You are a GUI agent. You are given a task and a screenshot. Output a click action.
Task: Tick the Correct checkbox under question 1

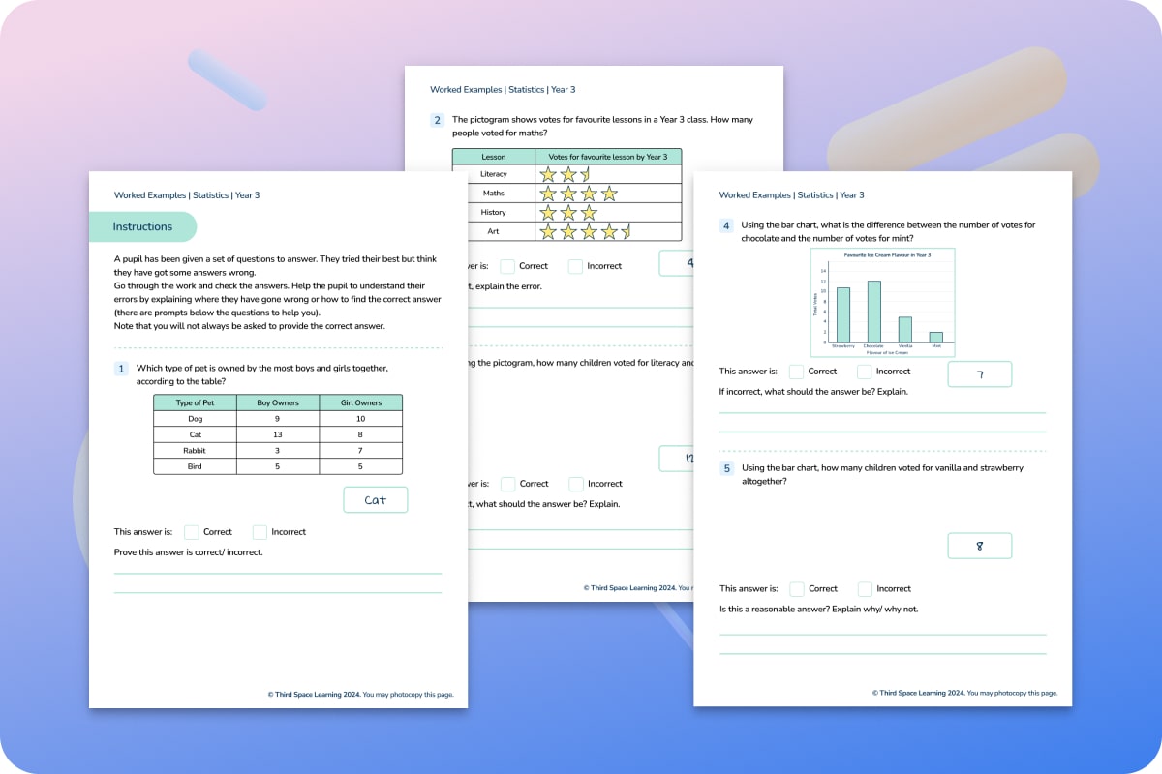click(x=192, y=532)
